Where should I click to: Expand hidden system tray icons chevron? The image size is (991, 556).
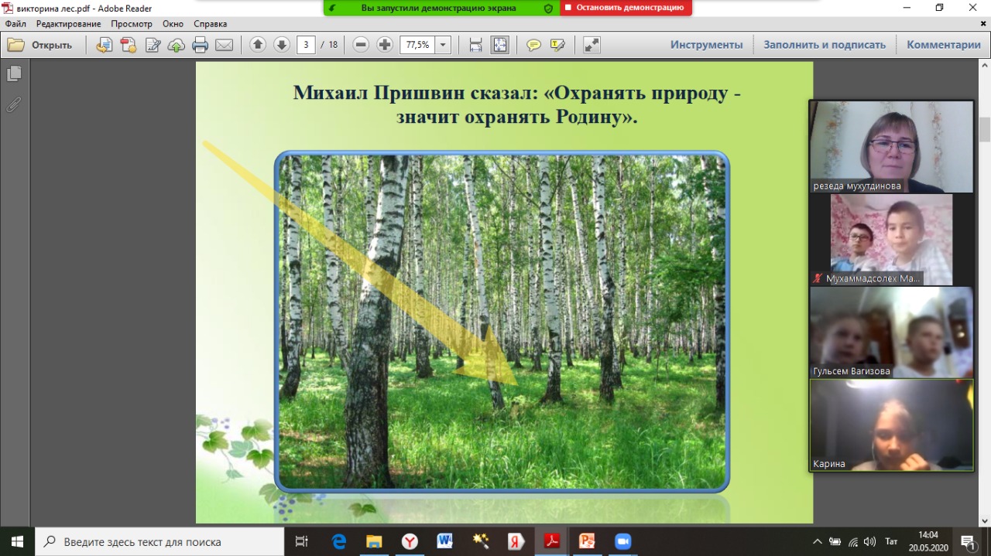[x=818, y=541]
